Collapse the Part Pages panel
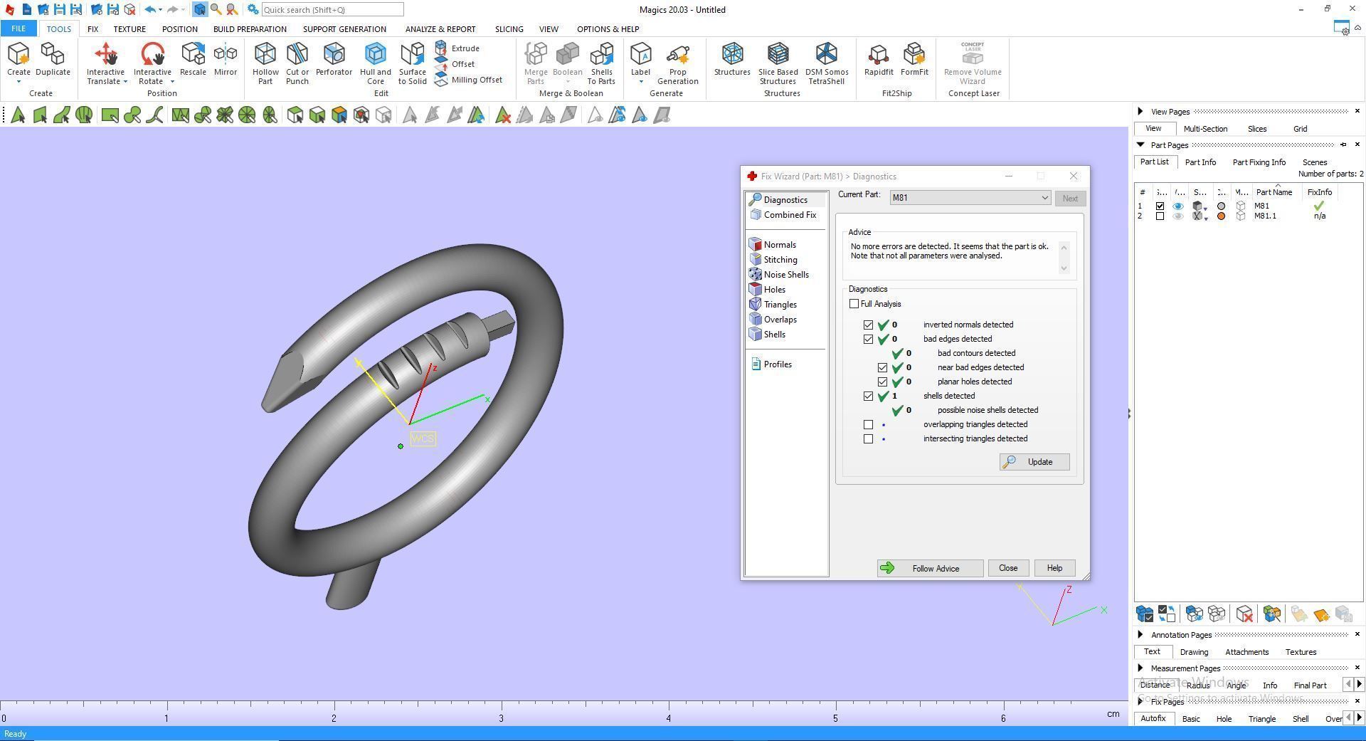Viewport: 1366px width, 741px height. (1140, 144)
